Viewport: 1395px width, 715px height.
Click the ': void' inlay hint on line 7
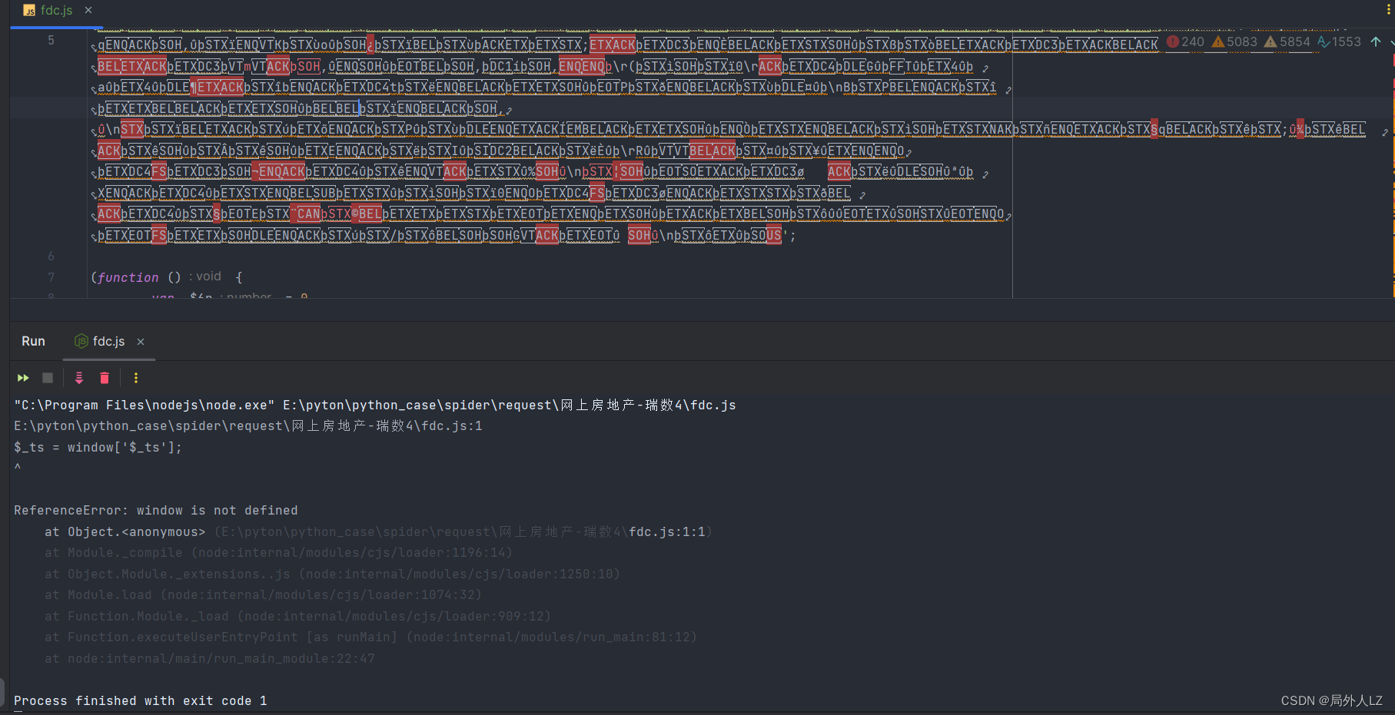coord(204,276)
